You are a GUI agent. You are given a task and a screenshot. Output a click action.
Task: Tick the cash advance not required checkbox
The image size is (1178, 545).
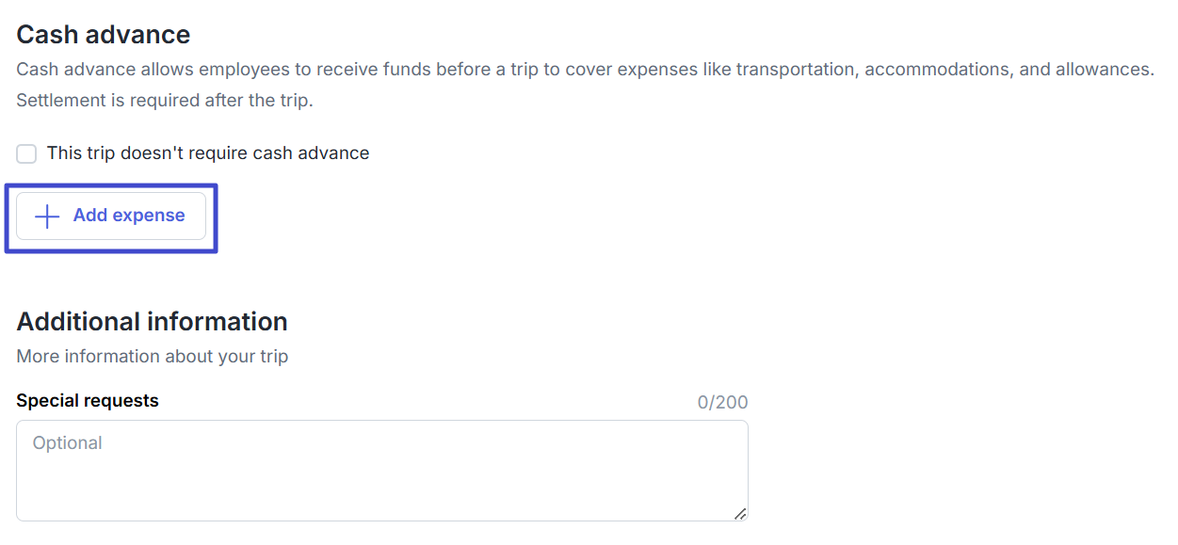click(26, 153)
